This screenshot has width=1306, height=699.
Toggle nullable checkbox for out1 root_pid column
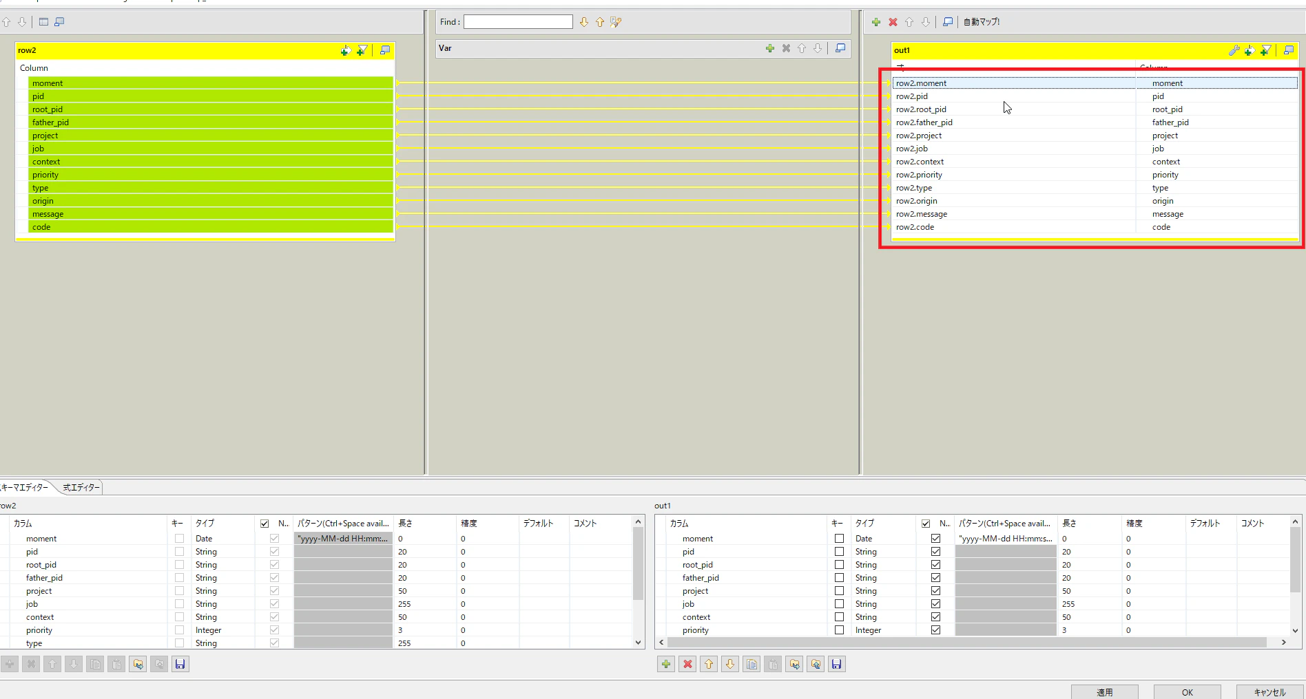click(935, 565)
